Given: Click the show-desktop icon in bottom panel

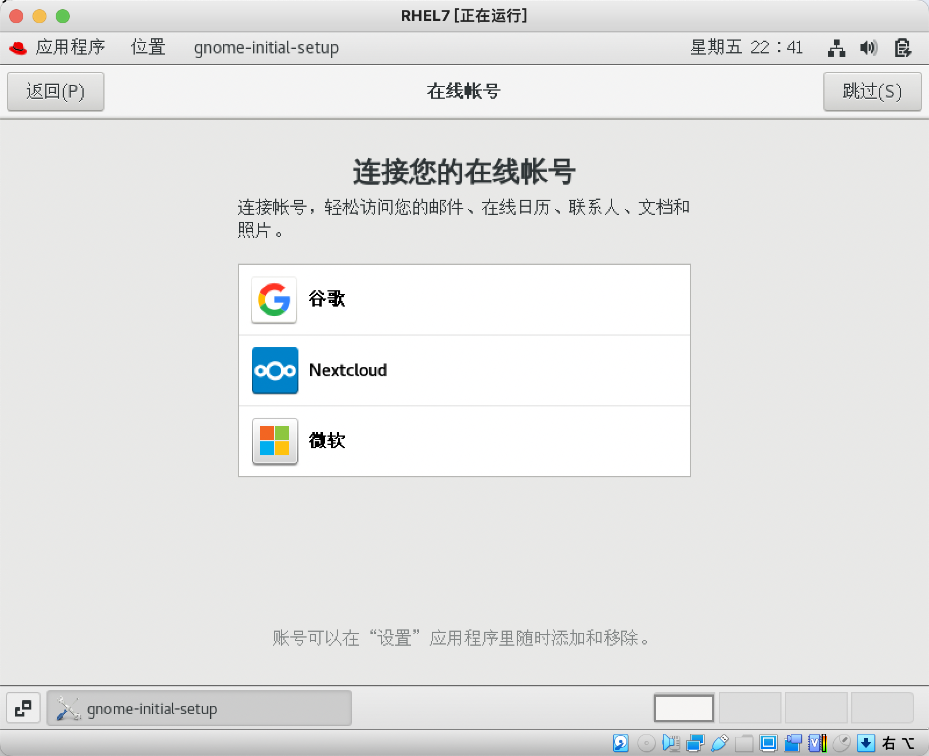Looking at the screenshot, I should [x=23, y=708].
